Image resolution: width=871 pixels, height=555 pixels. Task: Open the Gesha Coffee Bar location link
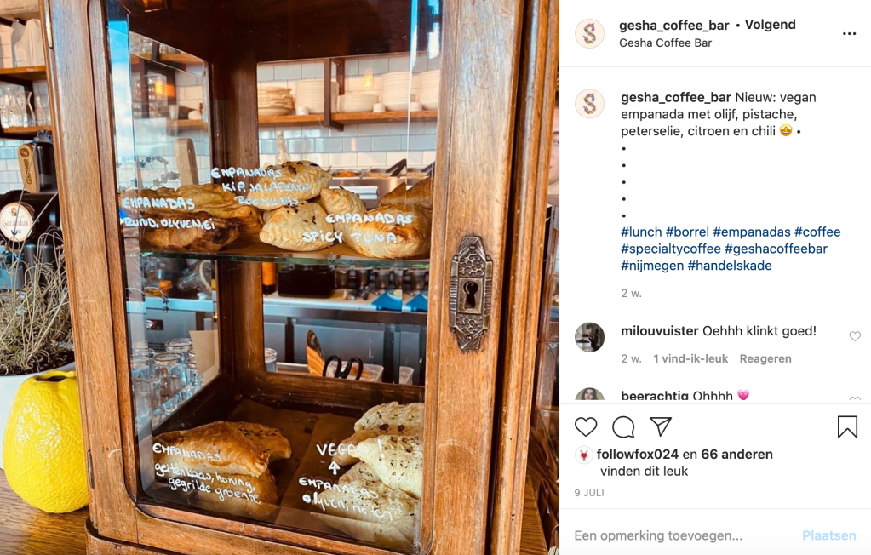pos(665,43)
